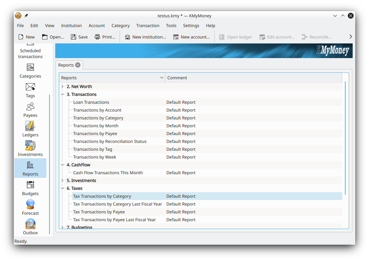Collapse the 6. Taxes group
The height and width of the screenshot is (261, 369).
[x=63, y=188]
